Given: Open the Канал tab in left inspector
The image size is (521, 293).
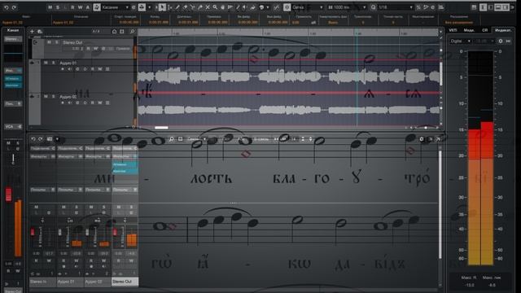Looking at the screenshot, I should [13, 30].
